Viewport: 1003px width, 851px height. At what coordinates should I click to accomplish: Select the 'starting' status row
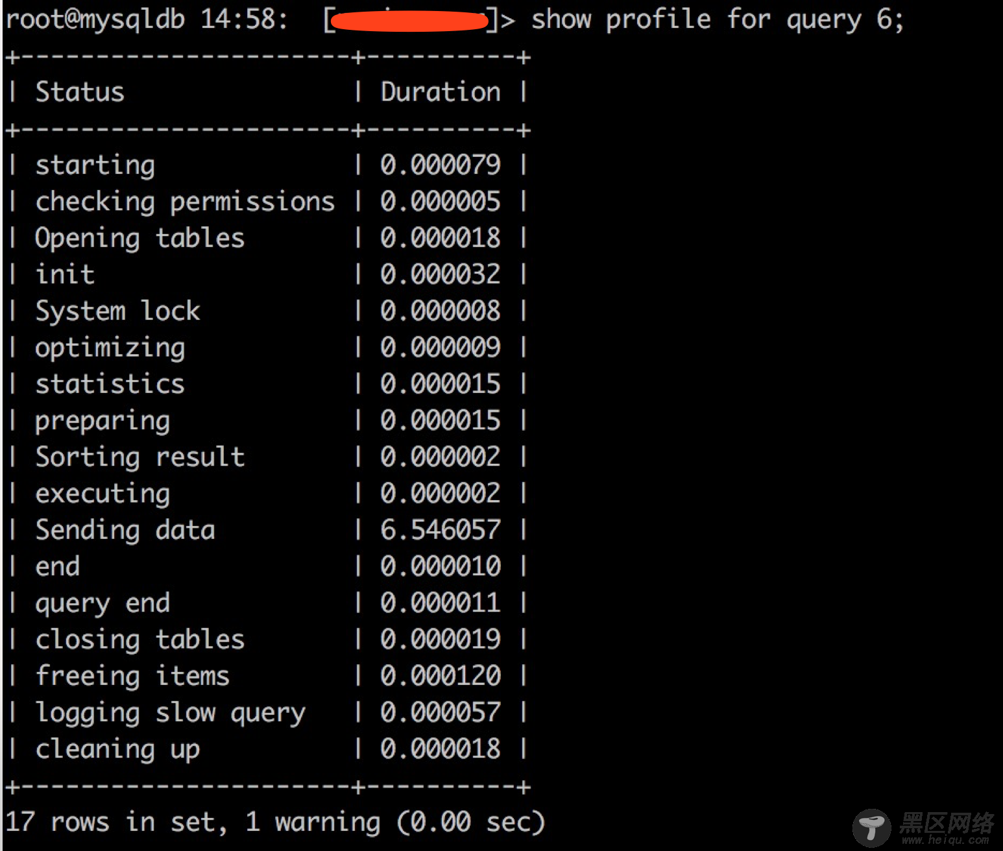268,165
